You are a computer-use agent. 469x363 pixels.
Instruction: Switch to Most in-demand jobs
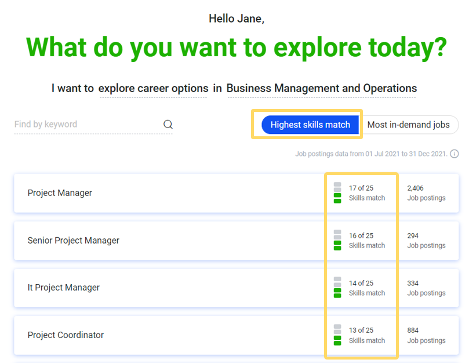[x=409, y=125]
